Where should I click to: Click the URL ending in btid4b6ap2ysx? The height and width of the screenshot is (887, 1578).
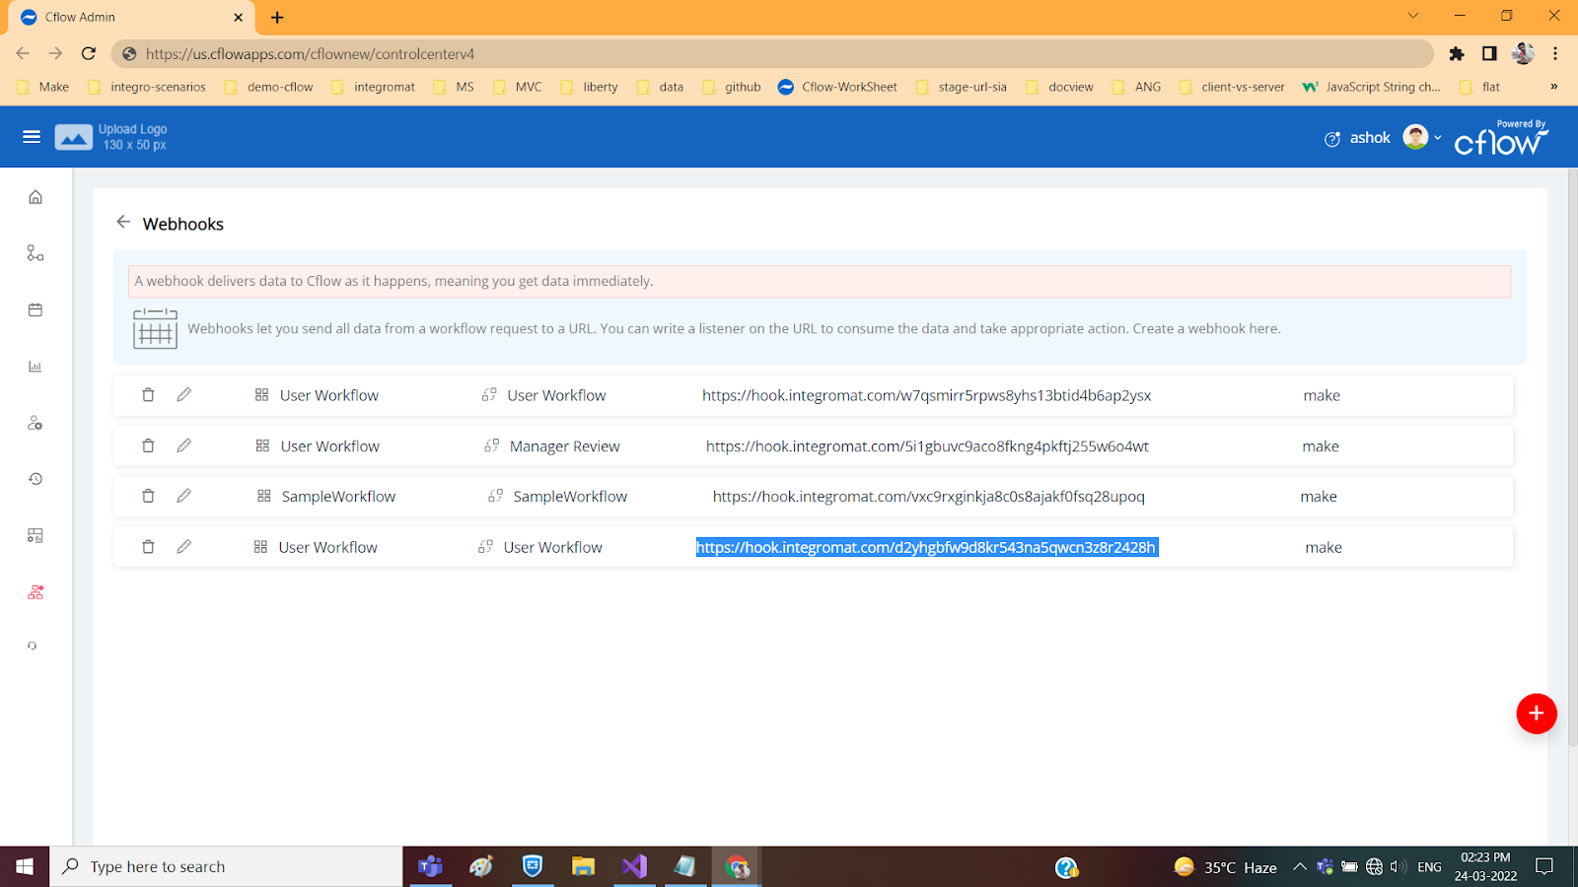927,395
